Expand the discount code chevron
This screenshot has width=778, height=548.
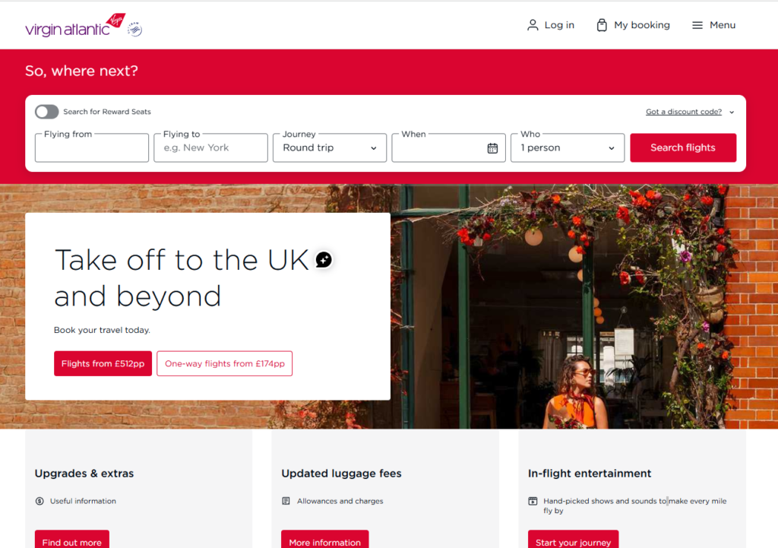click(x=732, y=112)
